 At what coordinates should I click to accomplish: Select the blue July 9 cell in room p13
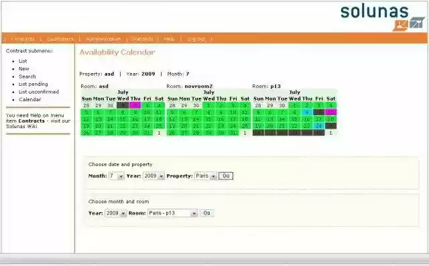(x=307, y=112)
